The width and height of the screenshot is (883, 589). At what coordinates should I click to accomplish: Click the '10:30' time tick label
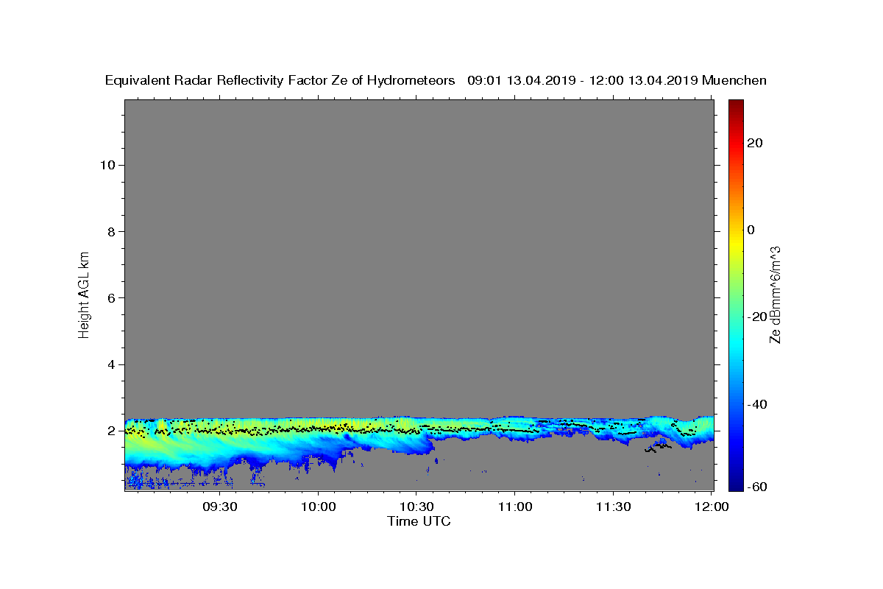(416, 507)
